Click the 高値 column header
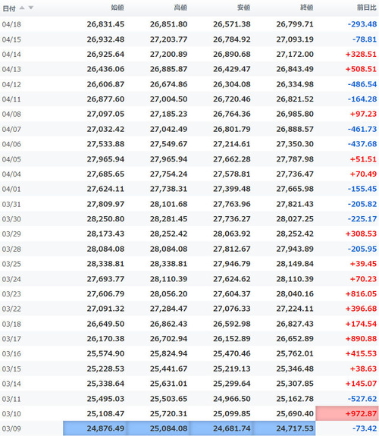This screenshot has width=379, height=436. pos(180,8)
